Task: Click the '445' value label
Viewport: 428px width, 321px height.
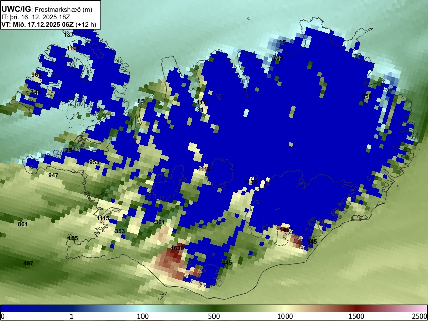Action: 227,262
